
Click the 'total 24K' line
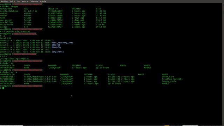pyautogui.click(x=6, y=38)
